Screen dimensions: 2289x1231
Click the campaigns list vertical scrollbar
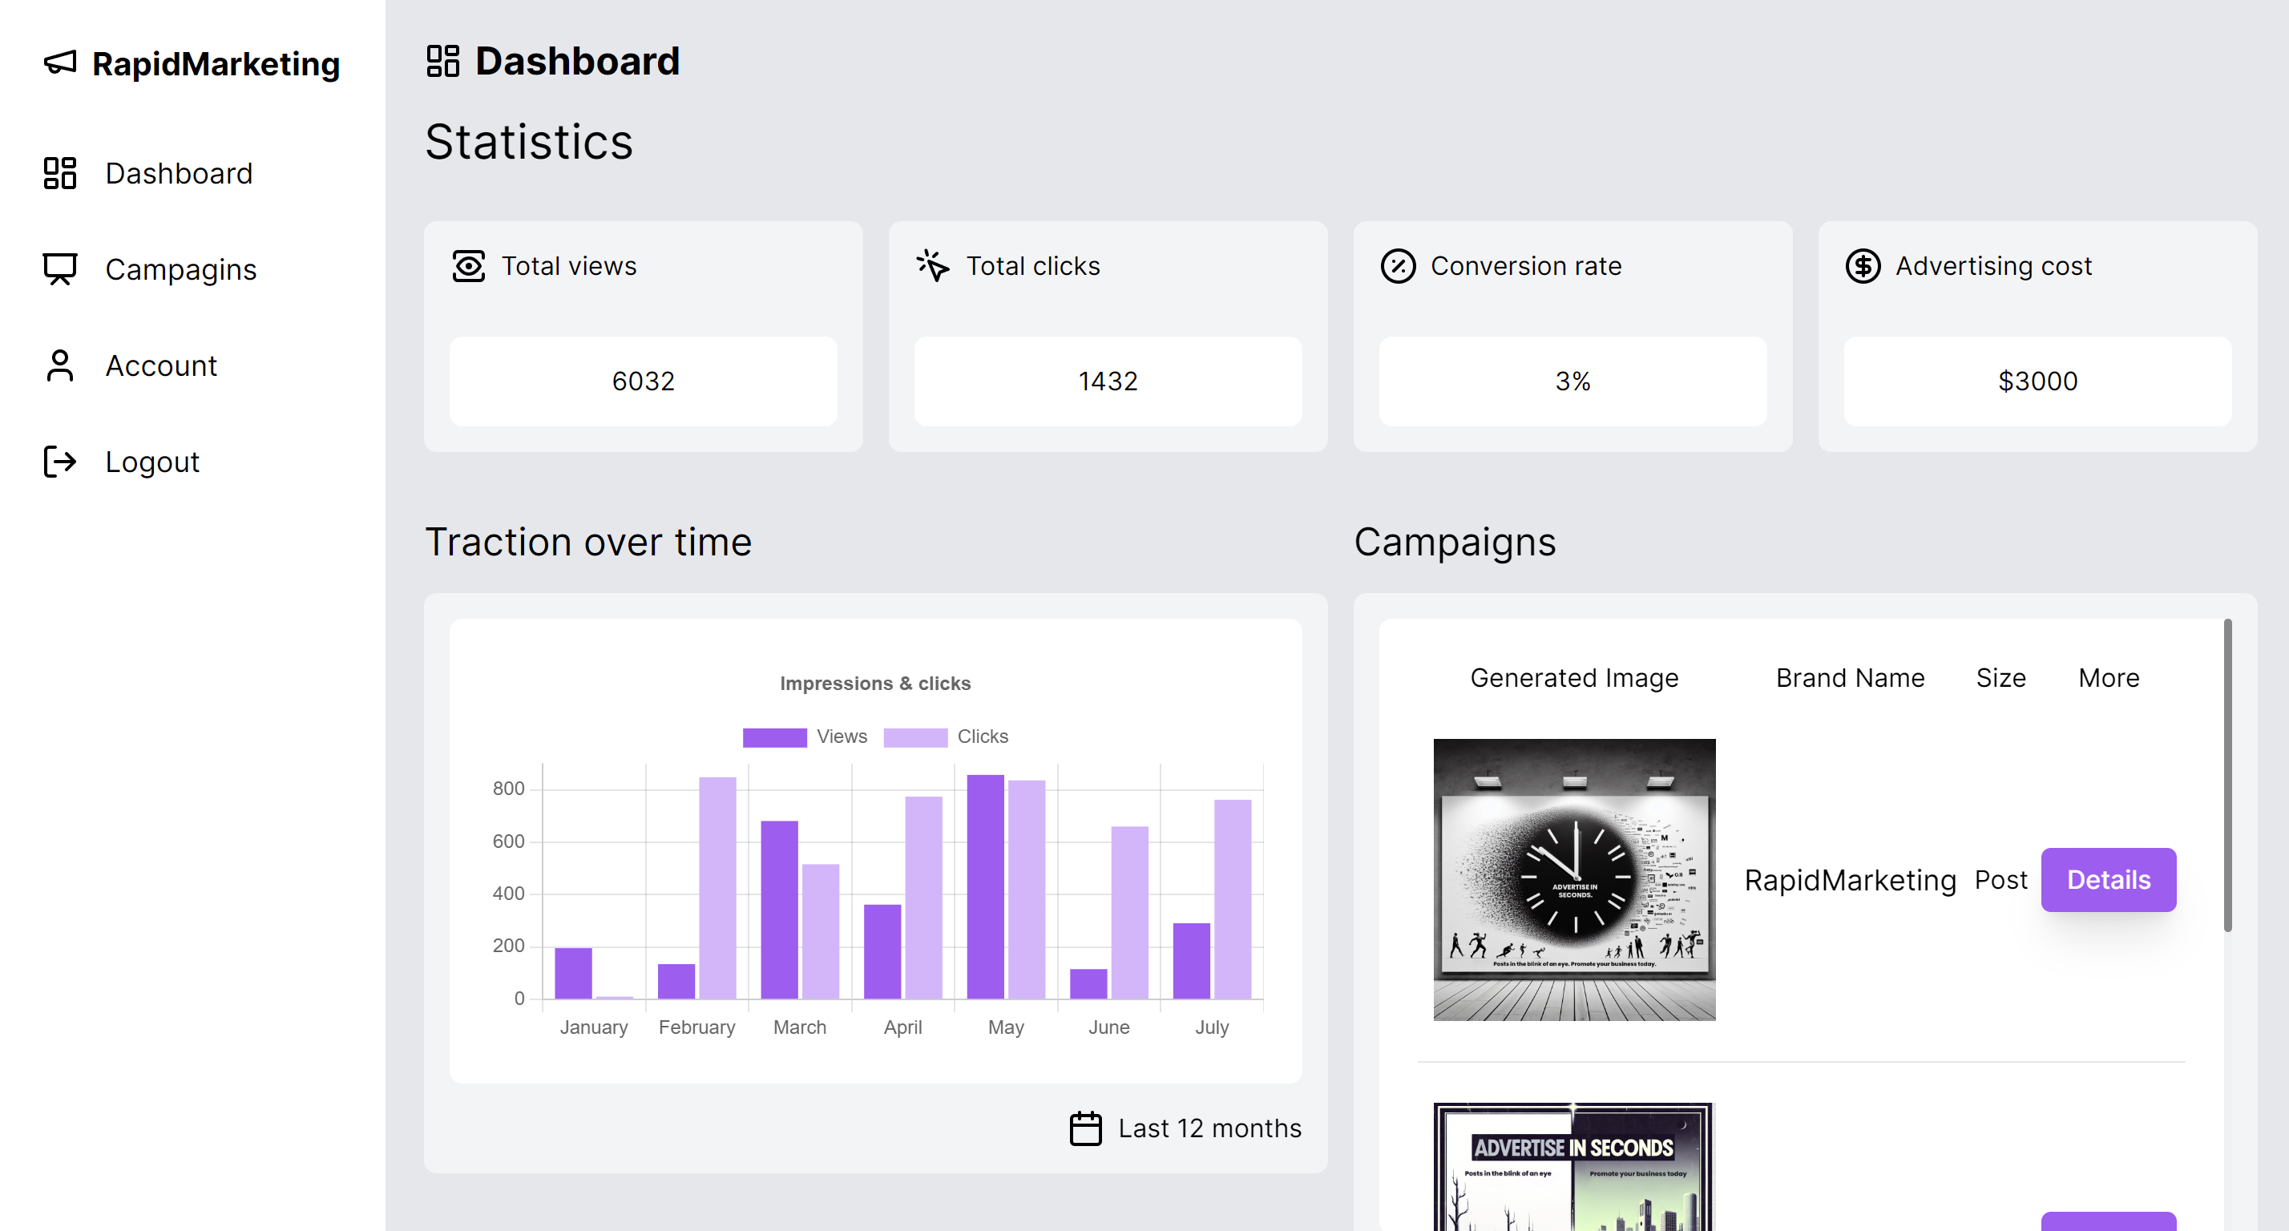(x=2226, y=775)
